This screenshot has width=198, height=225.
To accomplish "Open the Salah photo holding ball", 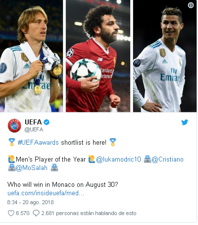I will pos(98,56).
